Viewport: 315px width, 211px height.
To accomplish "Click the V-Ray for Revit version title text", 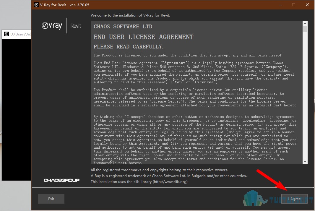I will coord(65,5).
